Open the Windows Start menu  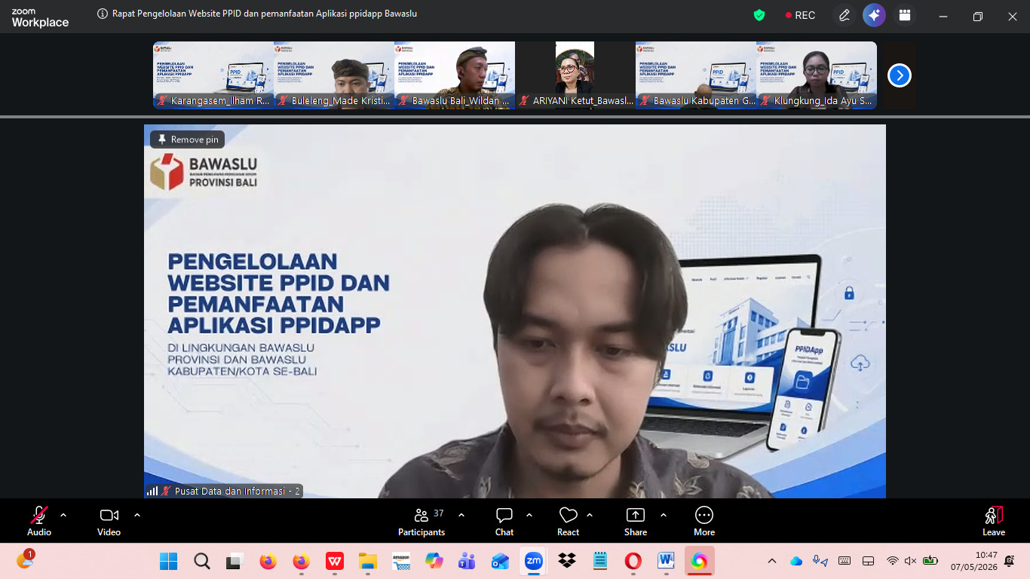[168, 561]
